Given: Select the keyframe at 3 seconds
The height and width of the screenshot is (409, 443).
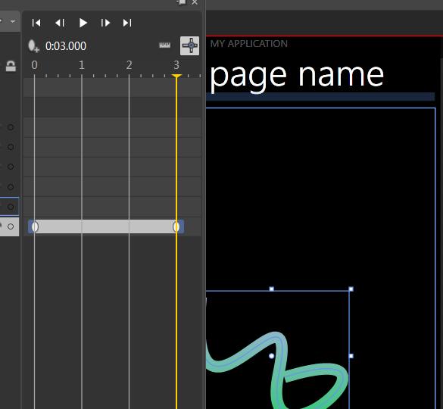Looking at the screenshot, I should [x=176, y=226].
